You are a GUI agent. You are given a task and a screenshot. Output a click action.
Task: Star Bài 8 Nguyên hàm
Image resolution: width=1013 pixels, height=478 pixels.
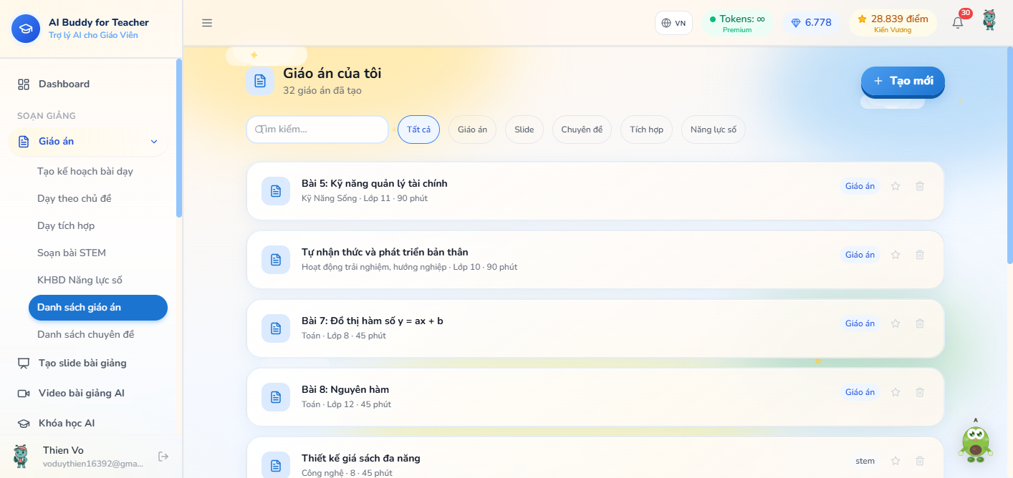896,392
